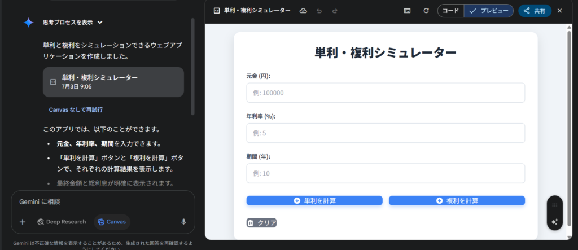578x250 pixels.
Task: Click the refresh preview icon
Action: click(426, 11)
